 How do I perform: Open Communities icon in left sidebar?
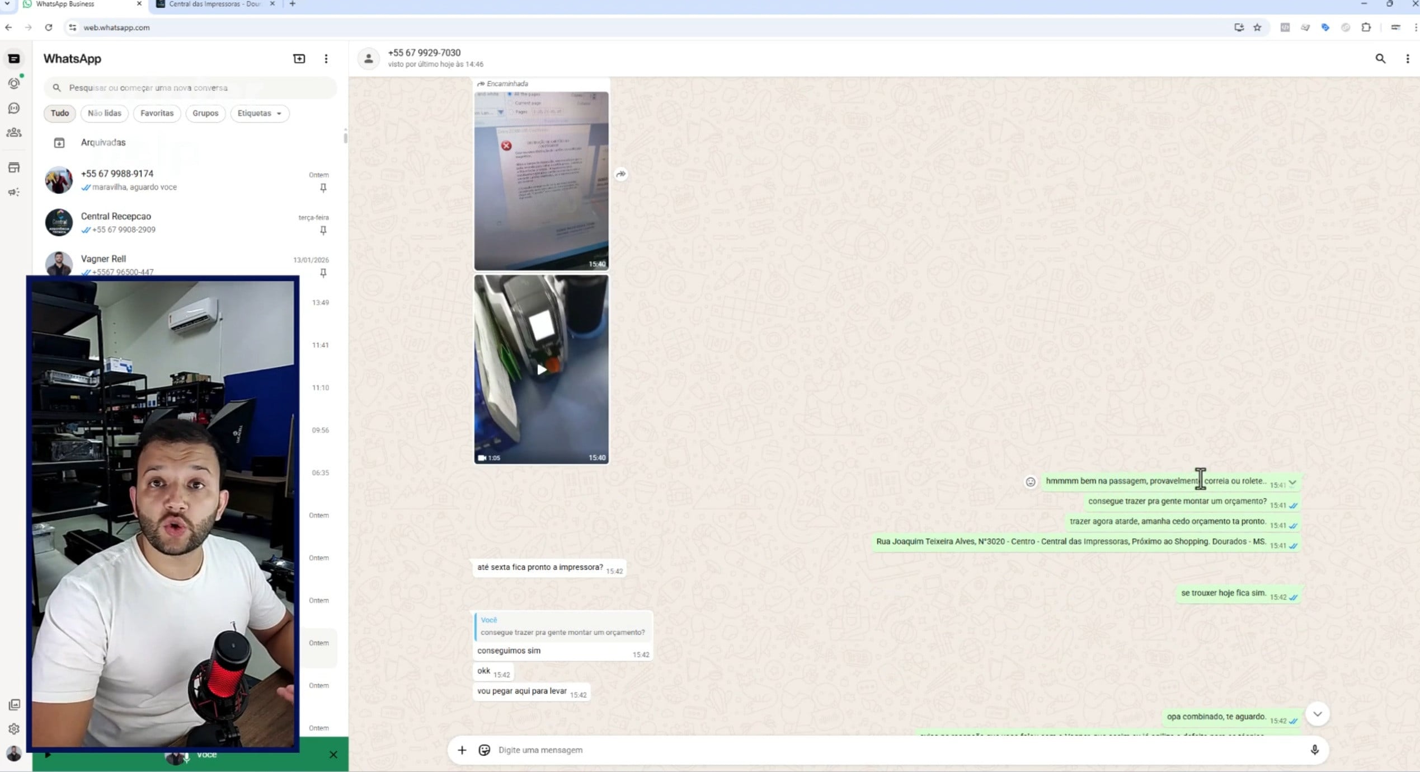click(14, 133)
